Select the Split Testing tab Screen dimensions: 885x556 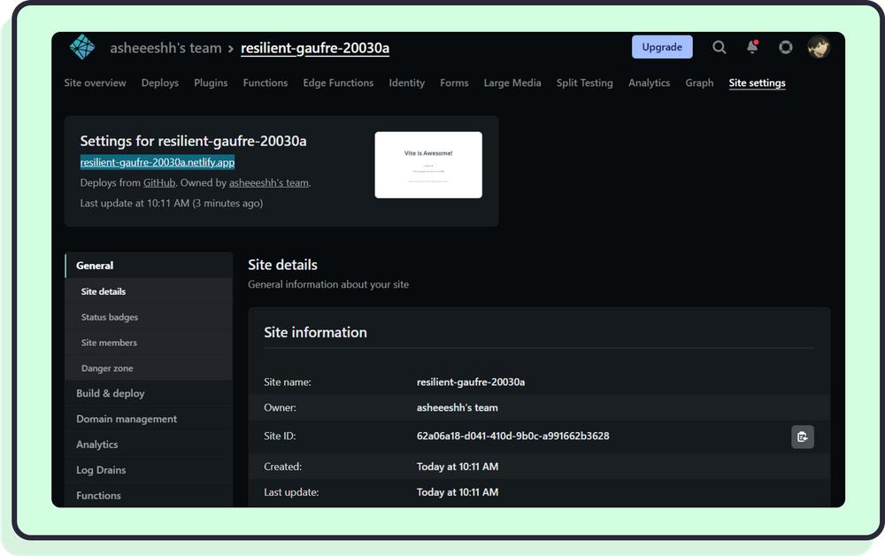coord(584,83)
